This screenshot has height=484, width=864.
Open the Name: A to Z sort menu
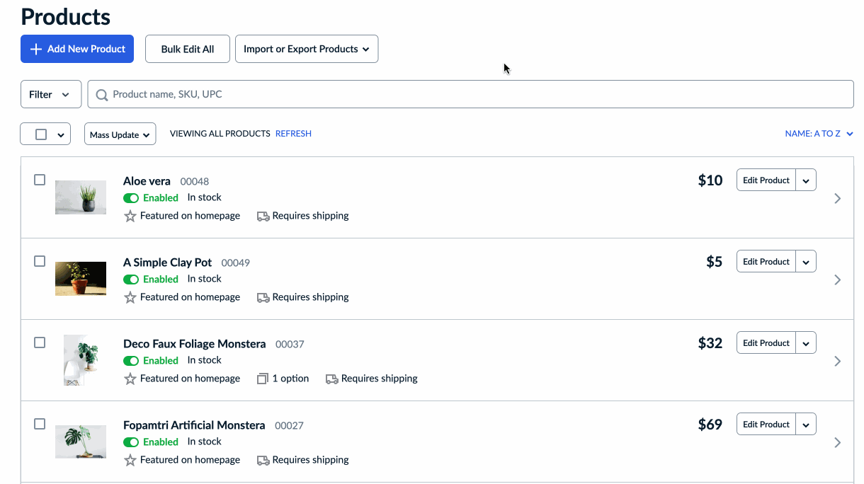(818, 134)
